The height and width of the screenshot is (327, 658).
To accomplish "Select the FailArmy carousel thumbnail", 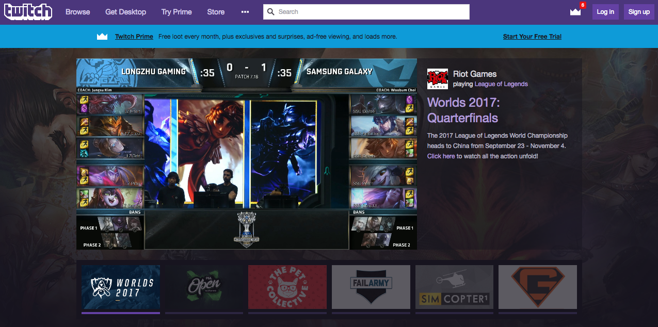I will (x=371, y=287).
